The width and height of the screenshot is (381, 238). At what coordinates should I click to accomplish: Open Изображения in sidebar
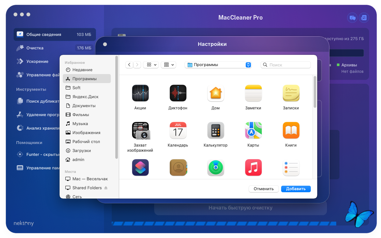click(87, 132)
